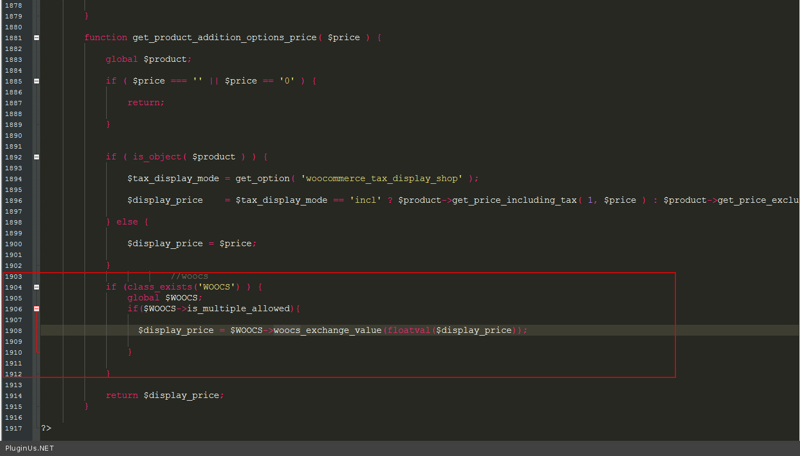Click the '?>' PHP closing tag

tap(46, 428)
